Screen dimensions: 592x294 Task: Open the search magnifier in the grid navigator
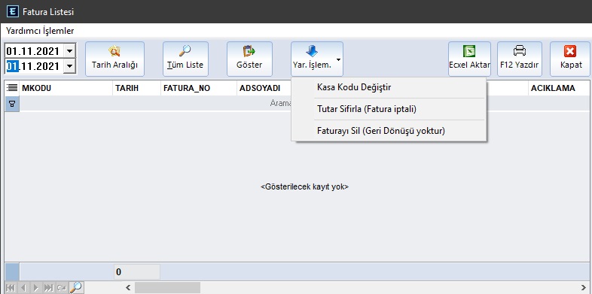coord(76,287)
